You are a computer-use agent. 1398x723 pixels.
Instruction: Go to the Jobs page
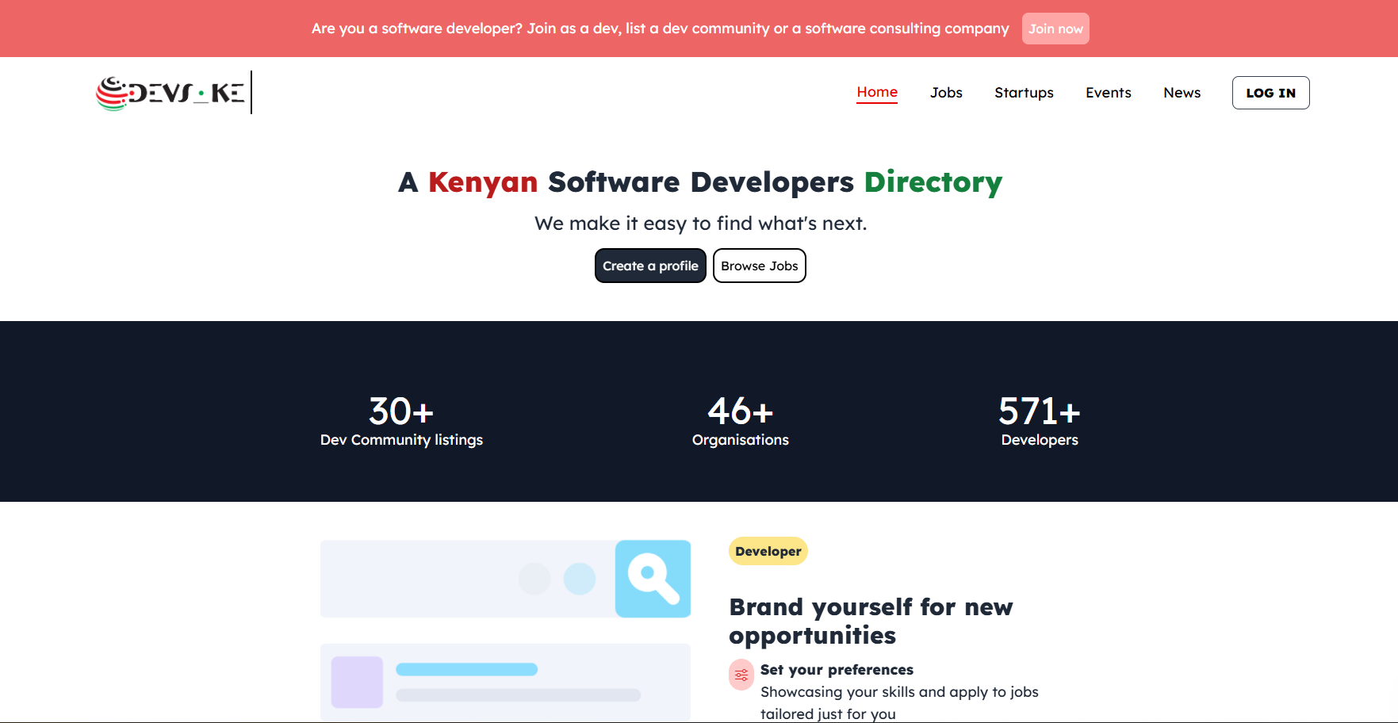tap(946, 93)
